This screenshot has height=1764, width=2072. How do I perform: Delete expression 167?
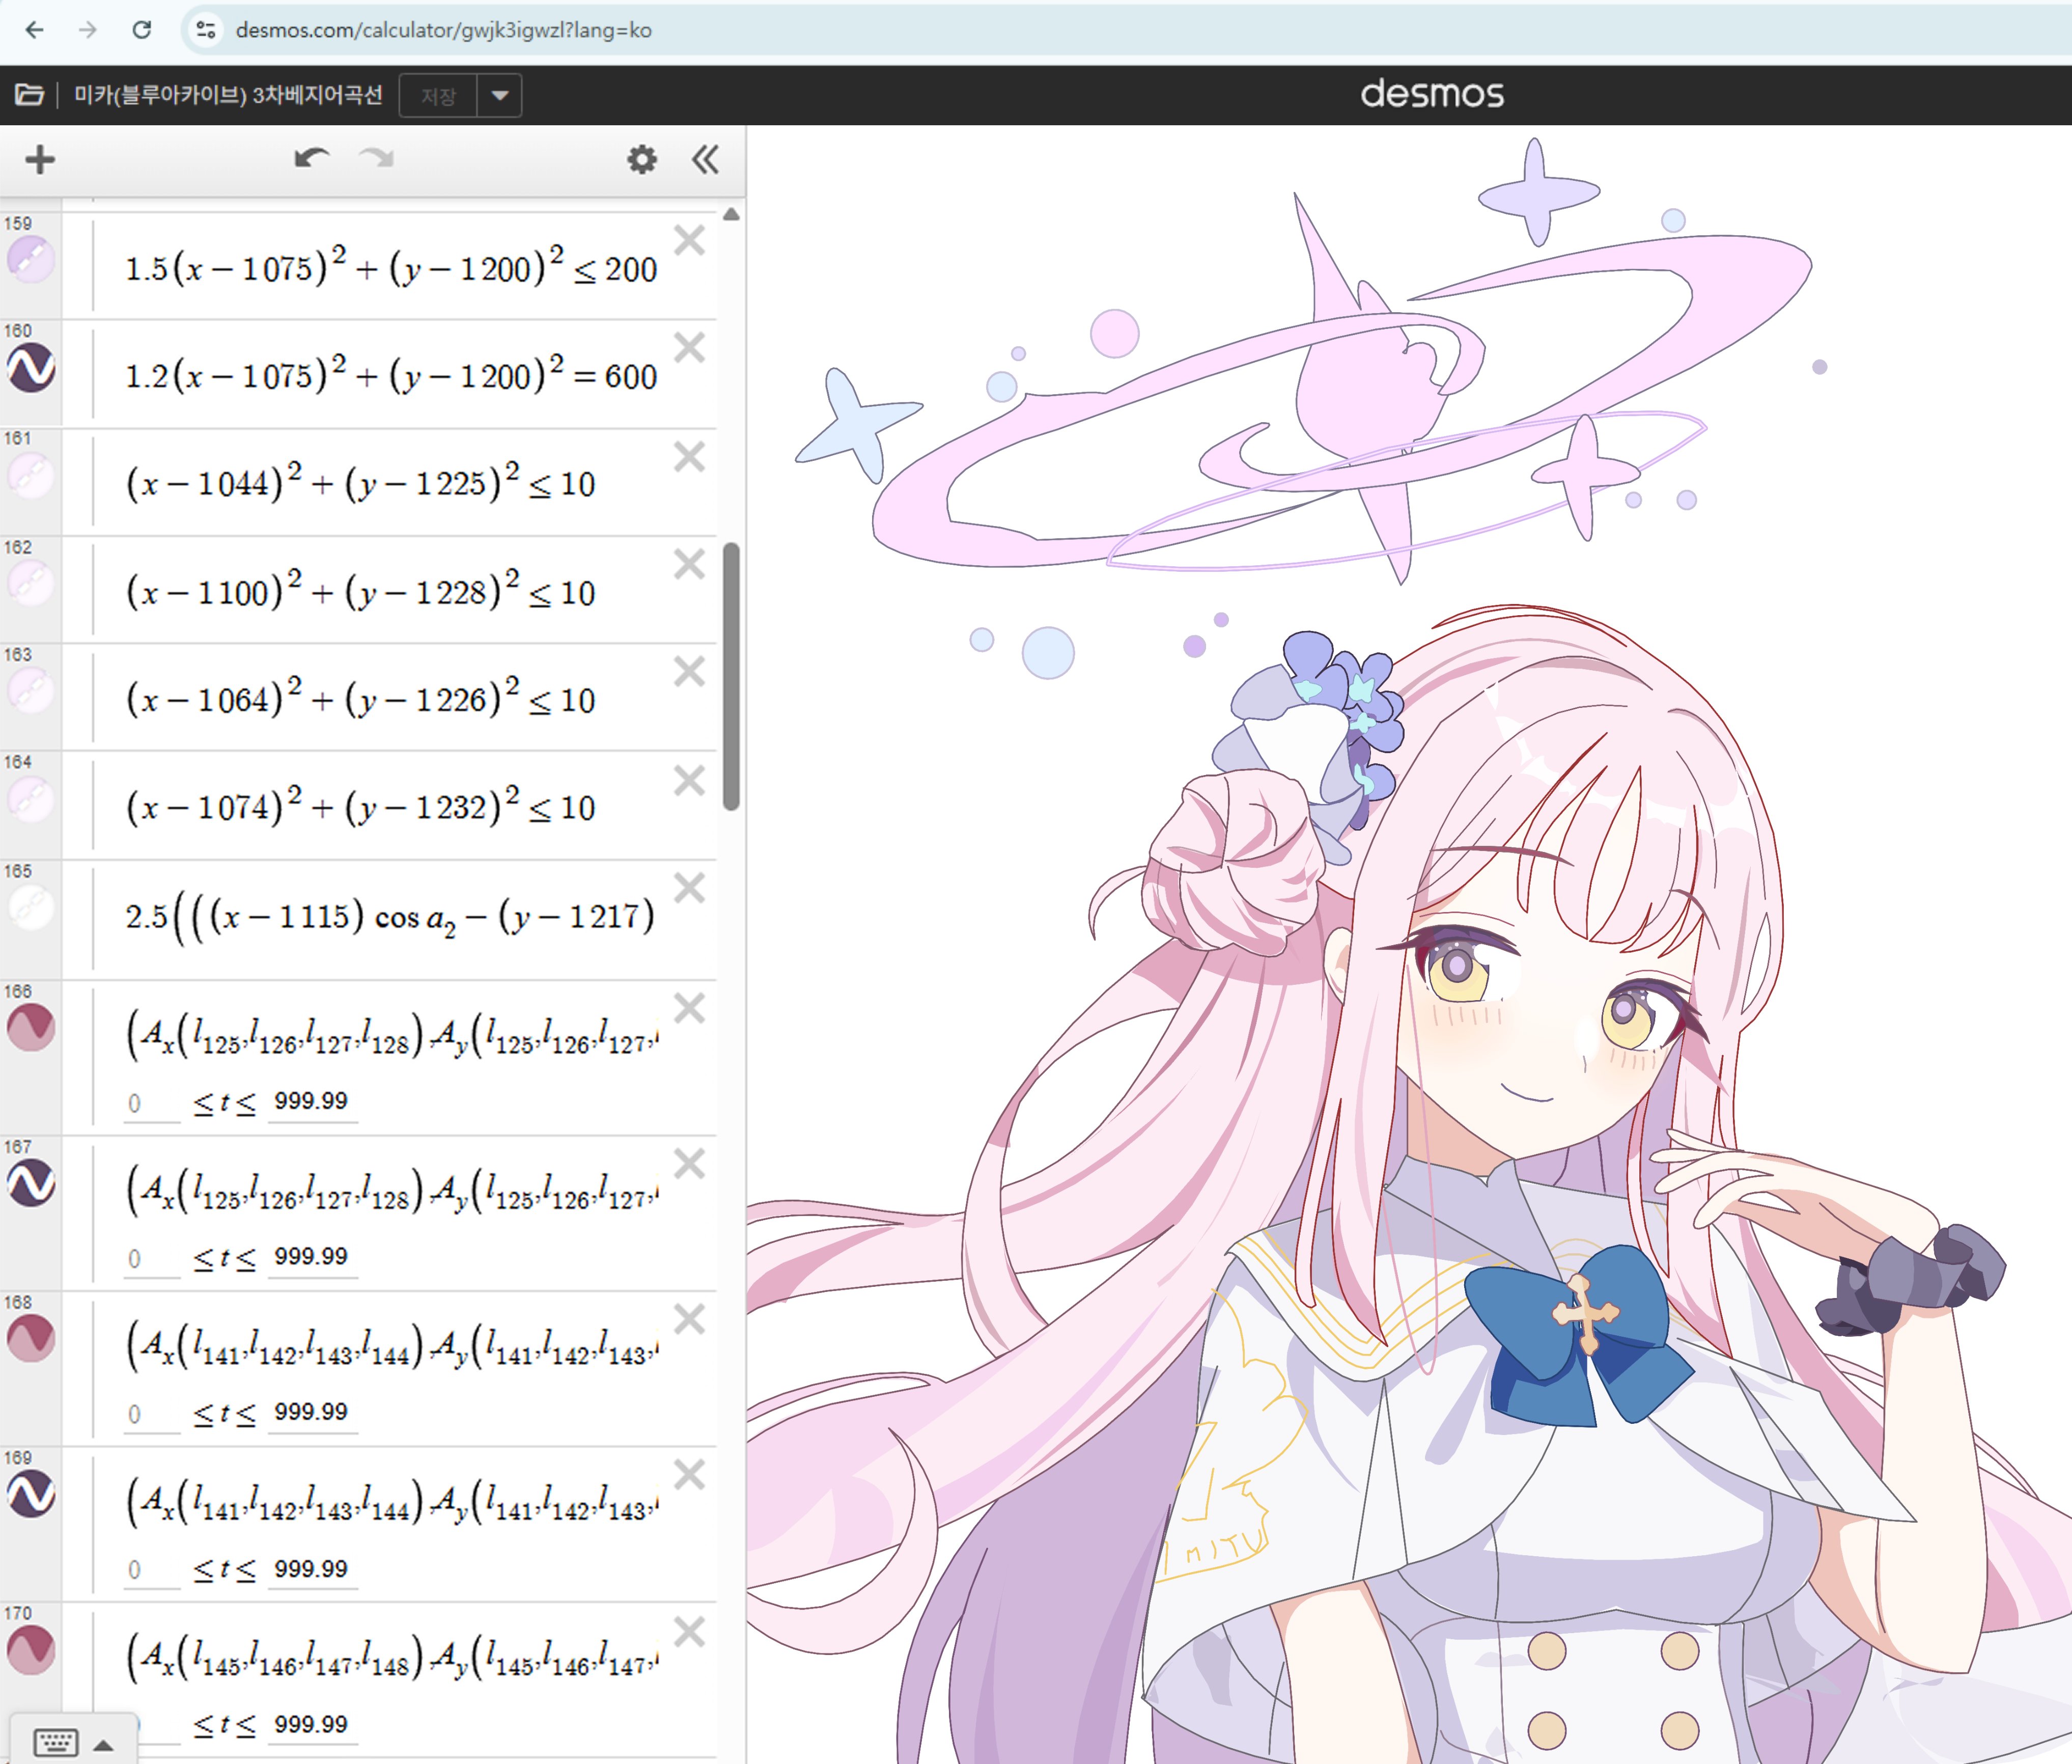click(690, 1163)
